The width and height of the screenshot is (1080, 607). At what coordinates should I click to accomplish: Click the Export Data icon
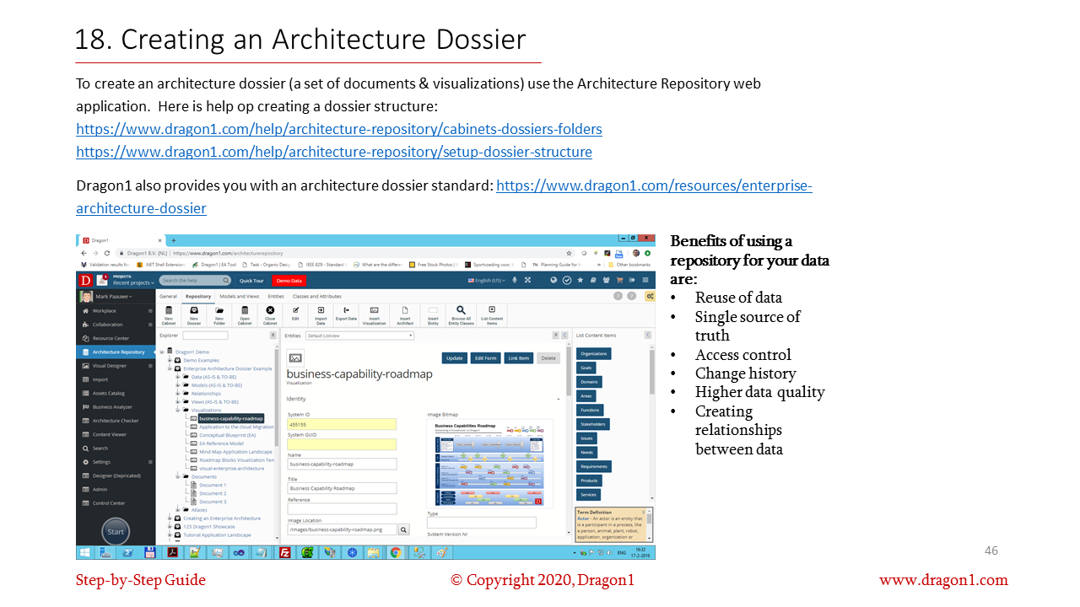[x=346, y=314]
